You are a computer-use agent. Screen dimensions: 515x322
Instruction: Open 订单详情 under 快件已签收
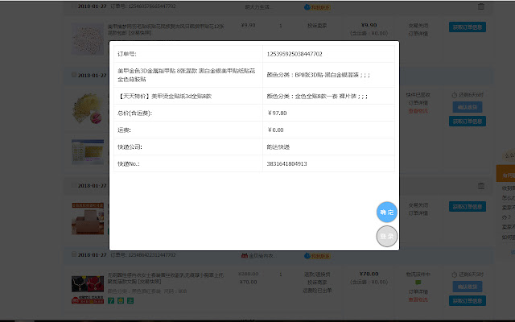point(418,103)
